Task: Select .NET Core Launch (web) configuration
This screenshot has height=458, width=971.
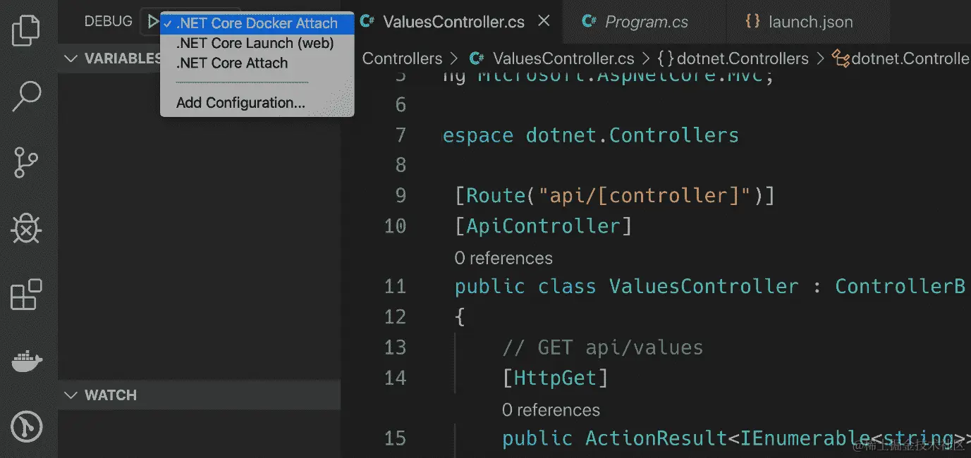Action: [x=257, y=43]
